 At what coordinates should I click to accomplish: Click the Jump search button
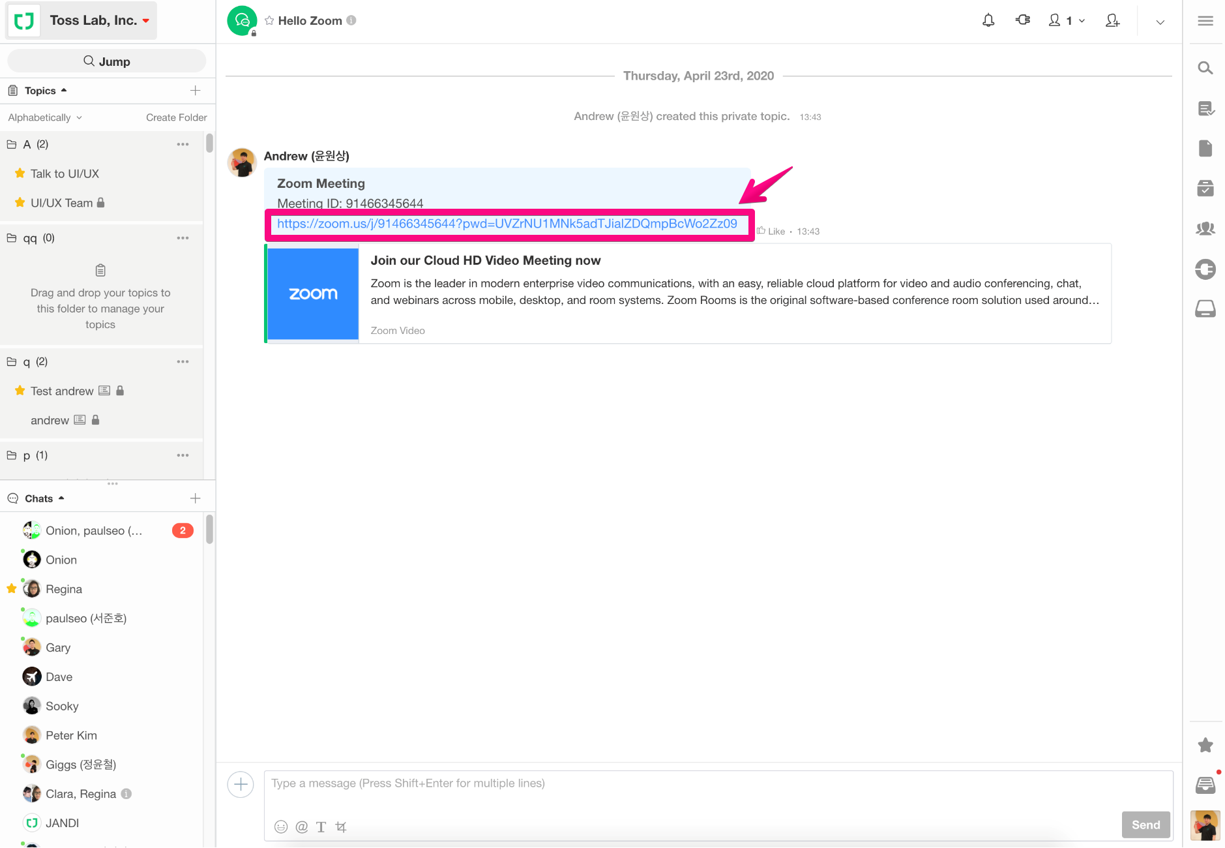(107, 61)
